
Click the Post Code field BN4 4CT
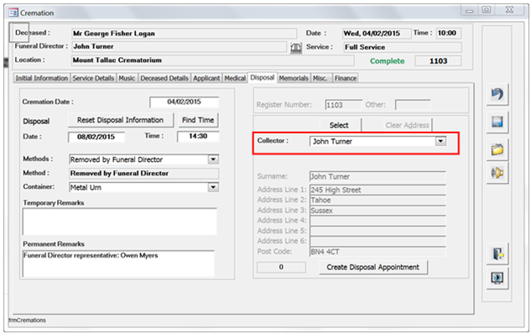(x=377, y=252)
